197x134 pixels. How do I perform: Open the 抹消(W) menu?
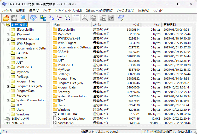coord(143,11)
